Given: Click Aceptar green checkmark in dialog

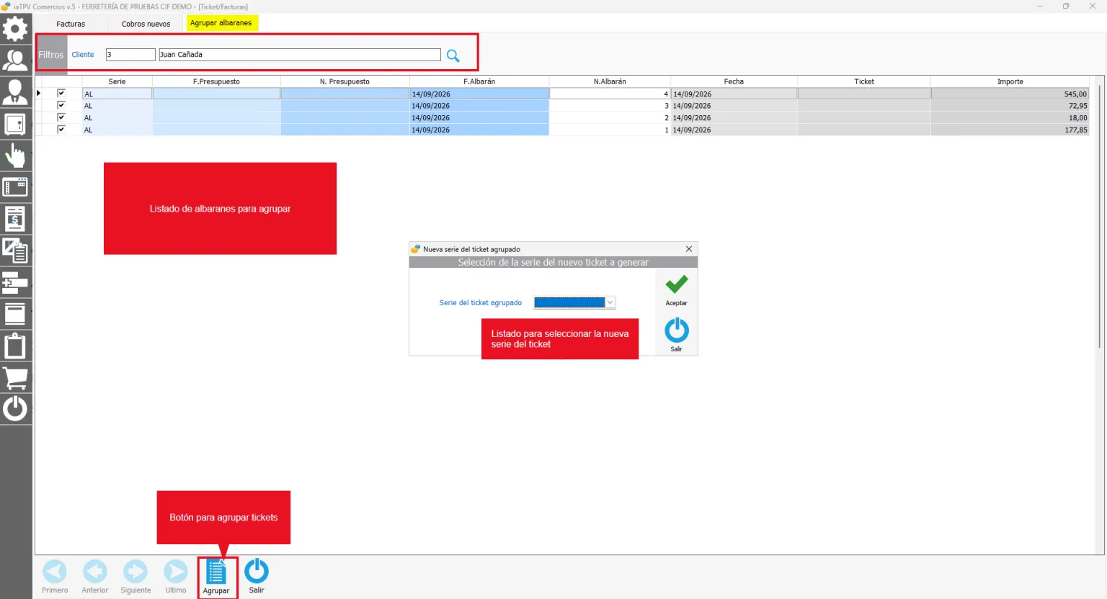Looking at the screenshot, I should point(676,290).
